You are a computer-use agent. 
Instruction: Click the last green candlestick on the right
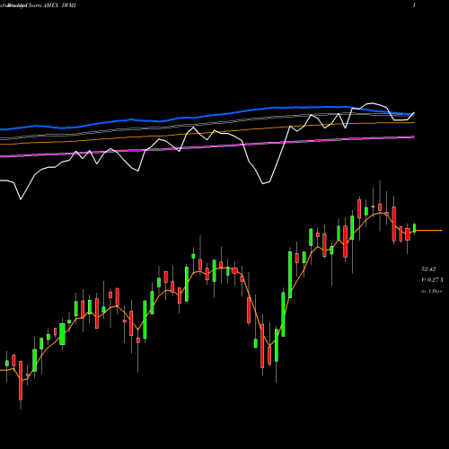(x=415, y=228)
